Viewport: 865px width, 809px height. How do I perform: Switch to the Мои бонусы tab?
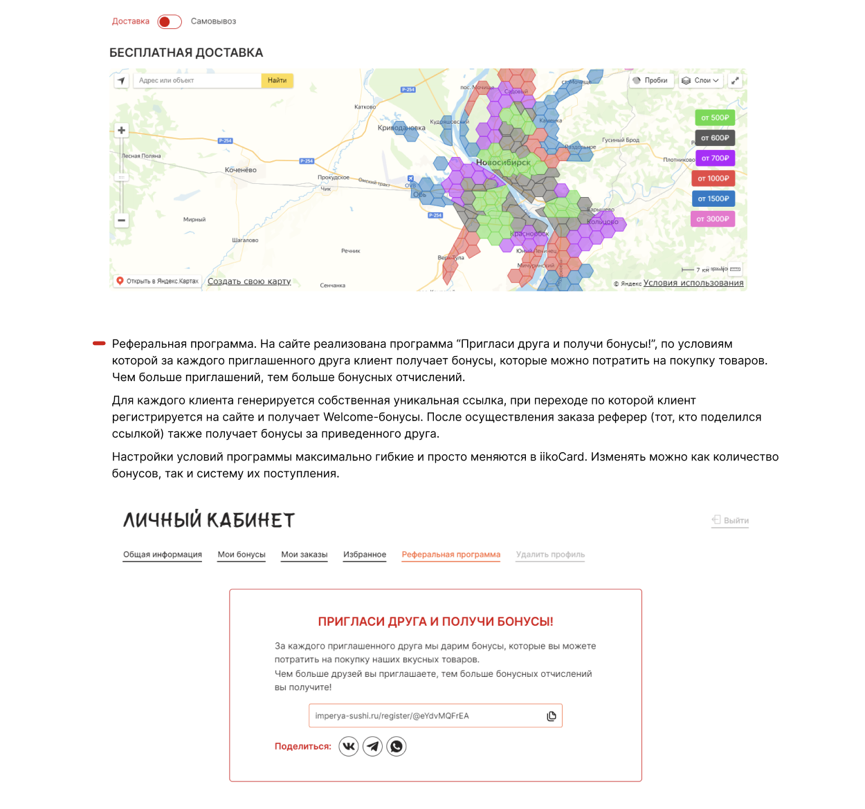242,555
